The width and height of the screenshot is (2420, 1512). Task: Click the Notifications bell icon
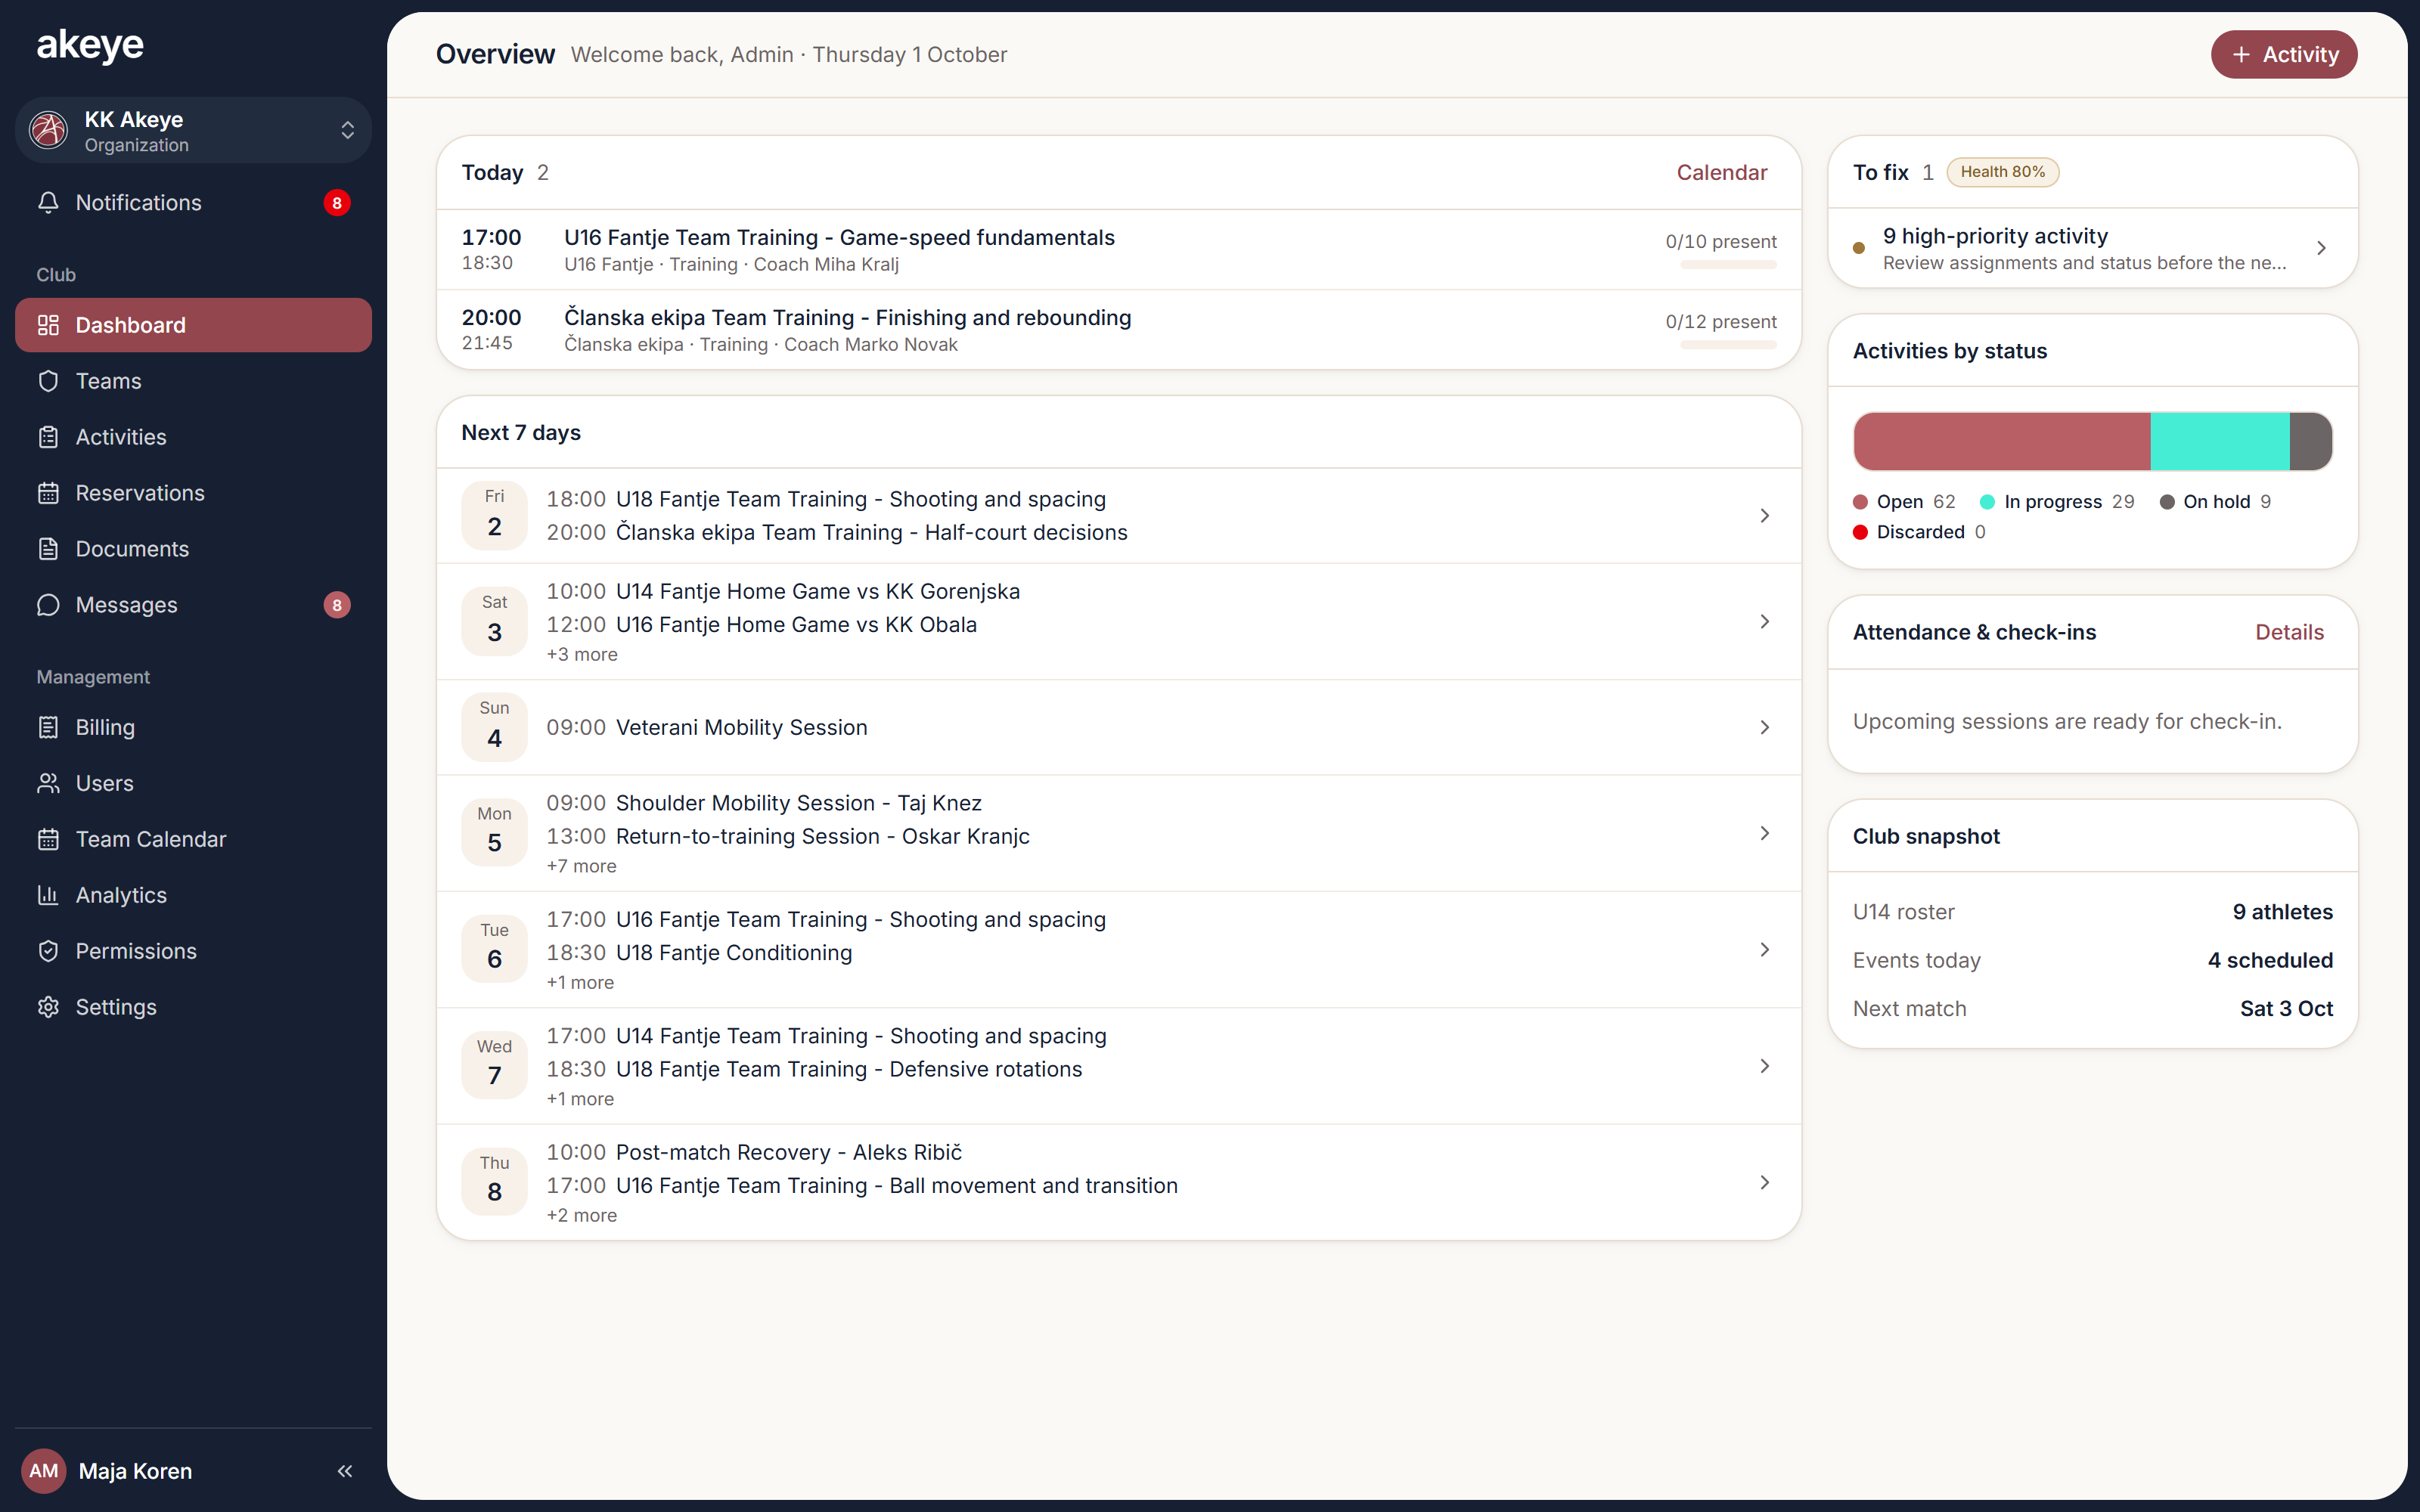coord(48,202)
